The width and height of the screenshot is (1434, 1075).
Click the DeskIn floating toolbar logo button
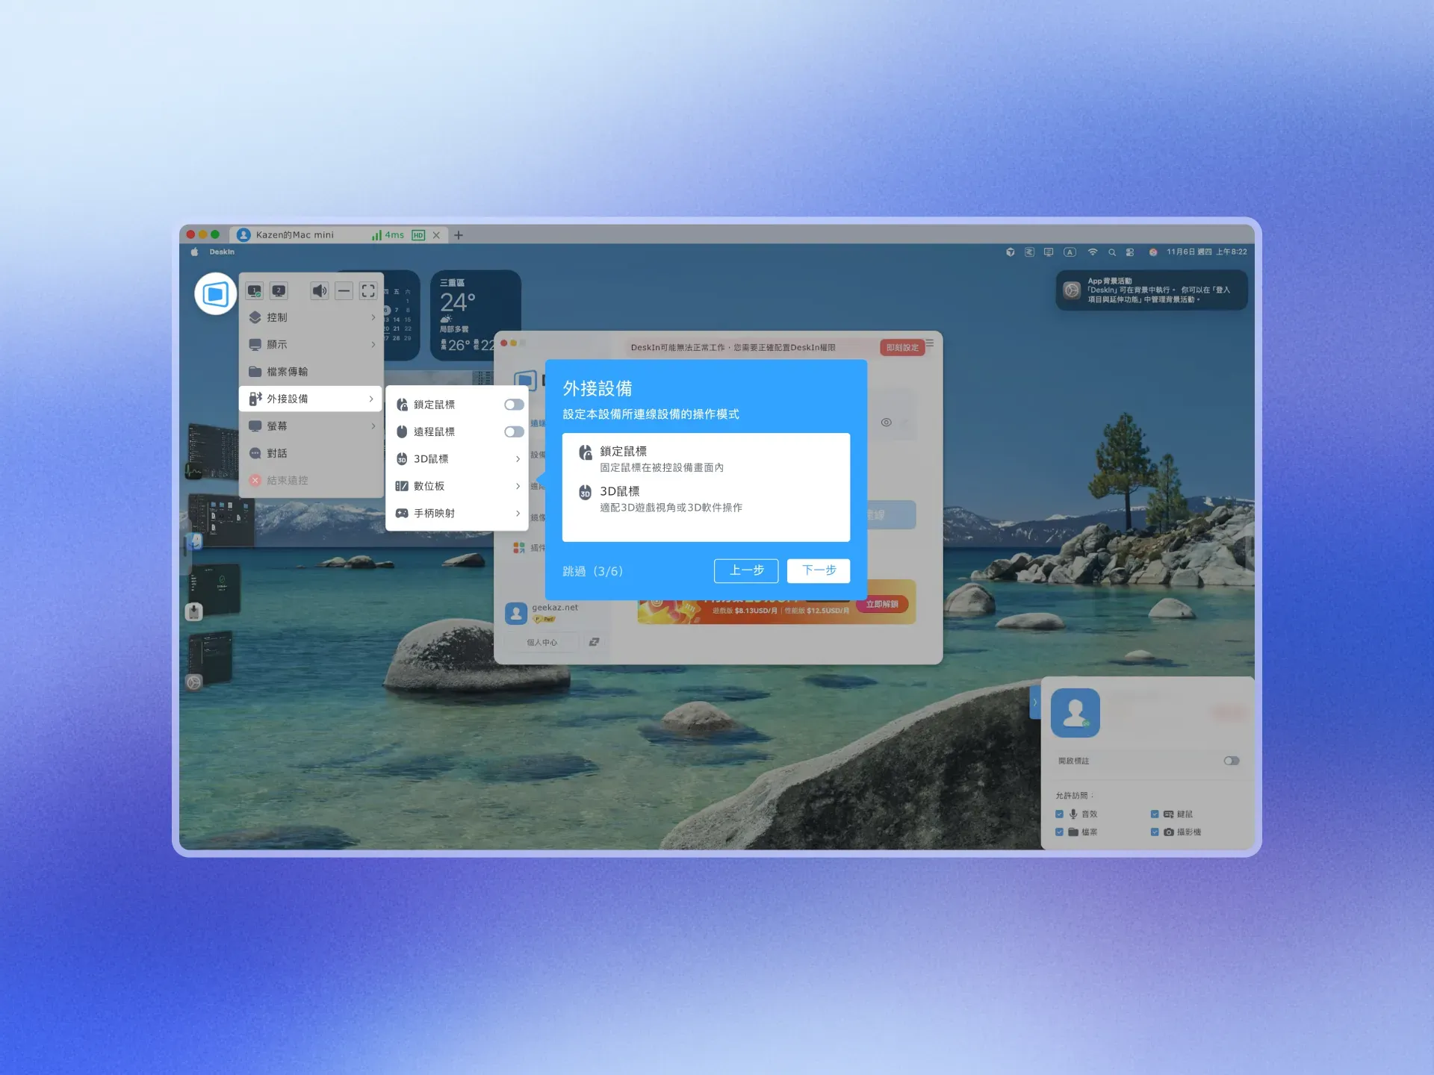pyautogui.click(x=215, y=293)
